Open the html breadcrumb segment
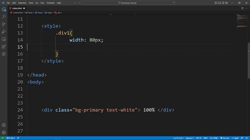This screenshot has width=250, height=140. 29,13
